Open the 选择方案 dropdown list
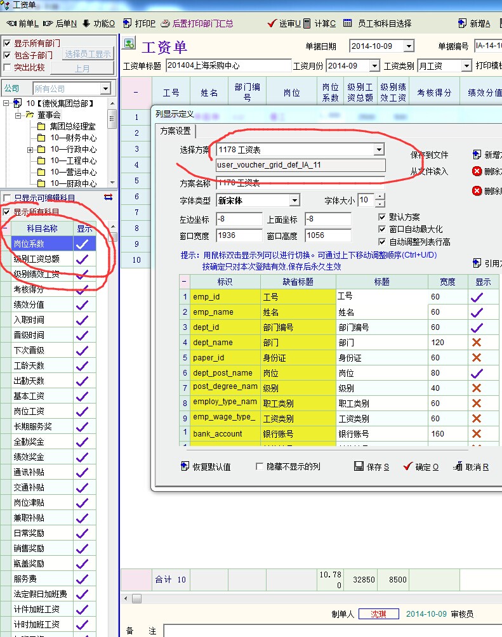Screen dimensions: 502x637 point(379,150)
